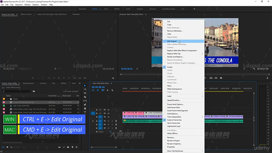
Task: Open the Fit zoom level dropdown
Action: tap(140, 69)
